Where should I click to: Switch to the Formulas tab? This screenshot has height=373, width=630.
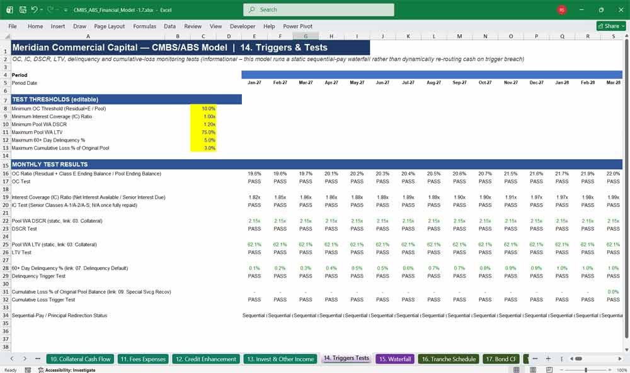145,26
